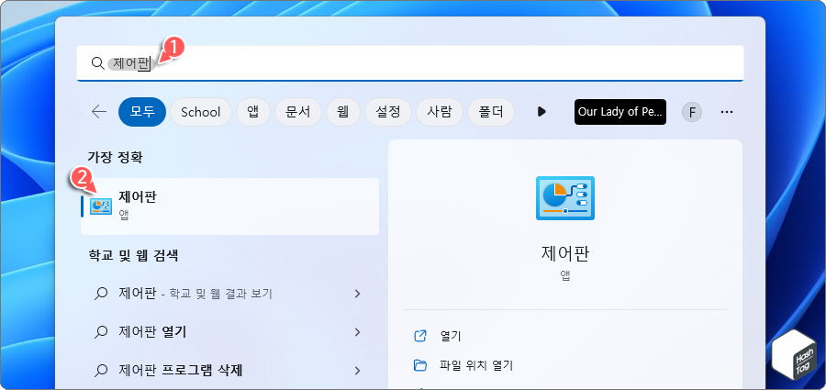This screenshot has width=826, height=390.
Task: Select the 제어판 열기 search suggestion
Action: (x=229, y=332)
